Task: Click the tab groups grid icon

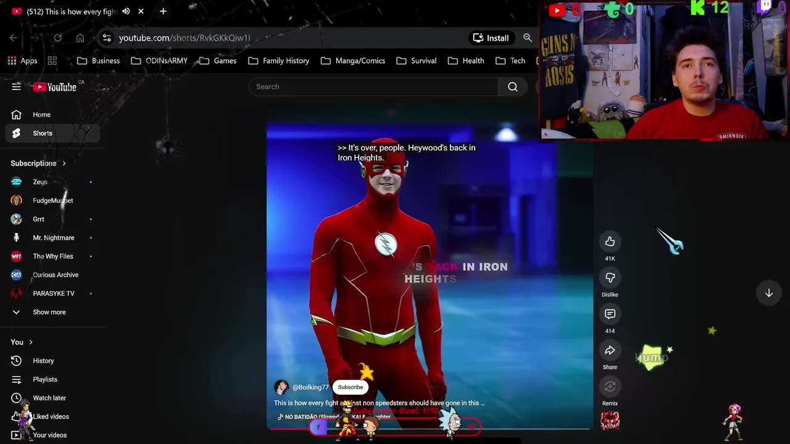Action: click(x=52, y=60)
